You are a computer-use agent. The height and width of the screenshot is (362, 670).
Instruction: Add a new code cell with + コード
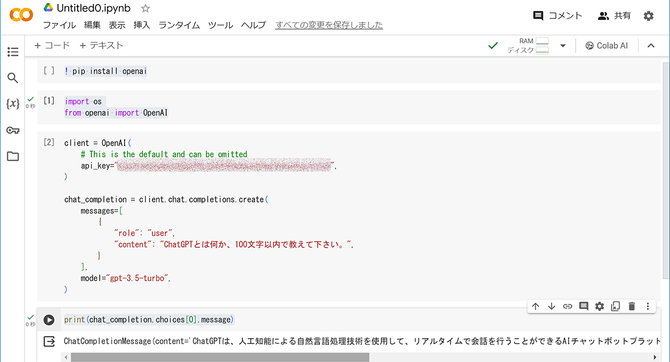pos(52,45)
